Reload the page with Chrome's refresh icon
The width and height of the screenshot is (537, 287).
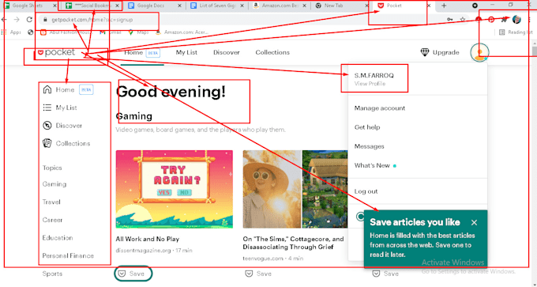[29, 20]
